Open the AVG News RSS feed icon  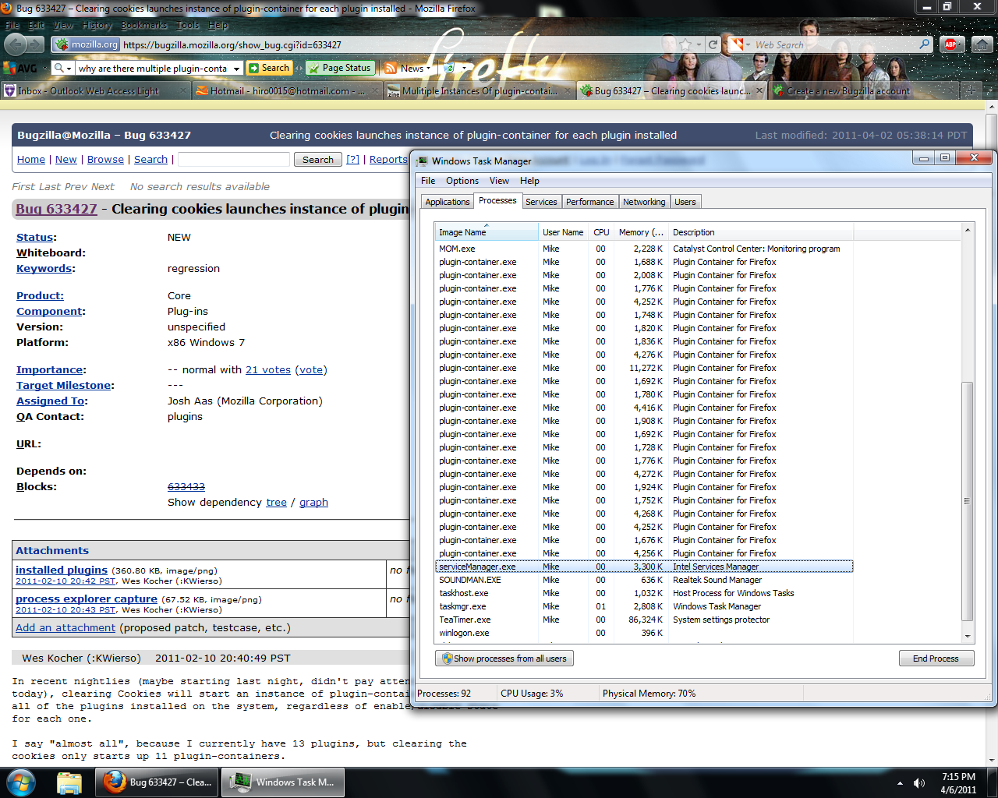(391, 69)
